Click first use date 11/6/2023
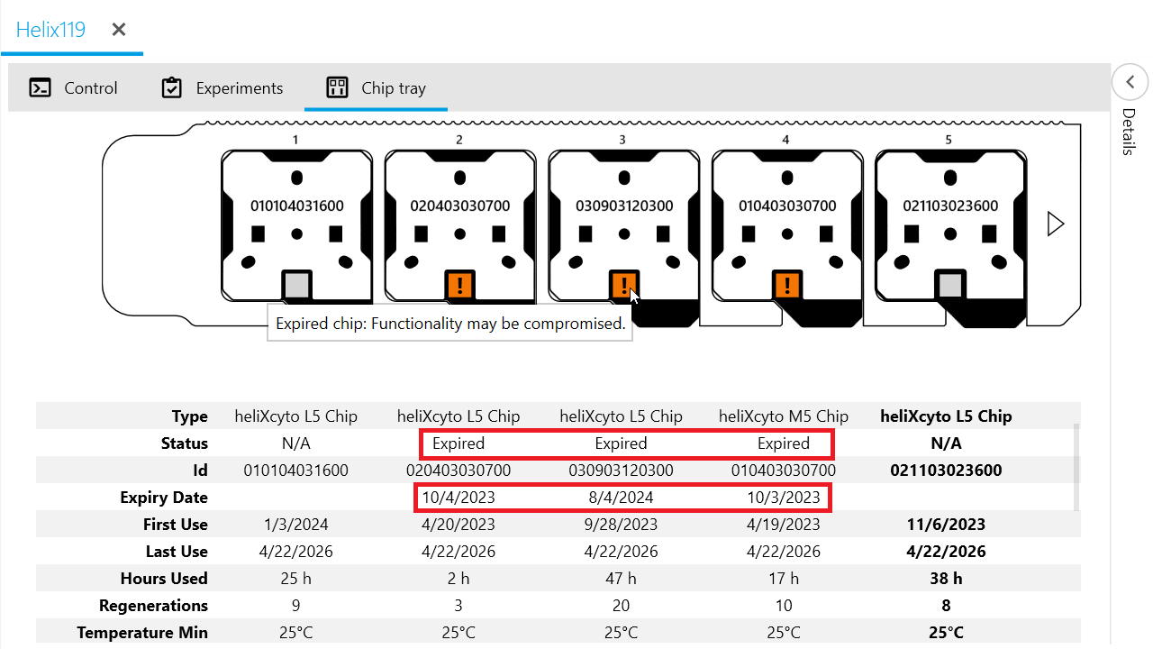The image size is (1153, 649). point(946,525)
